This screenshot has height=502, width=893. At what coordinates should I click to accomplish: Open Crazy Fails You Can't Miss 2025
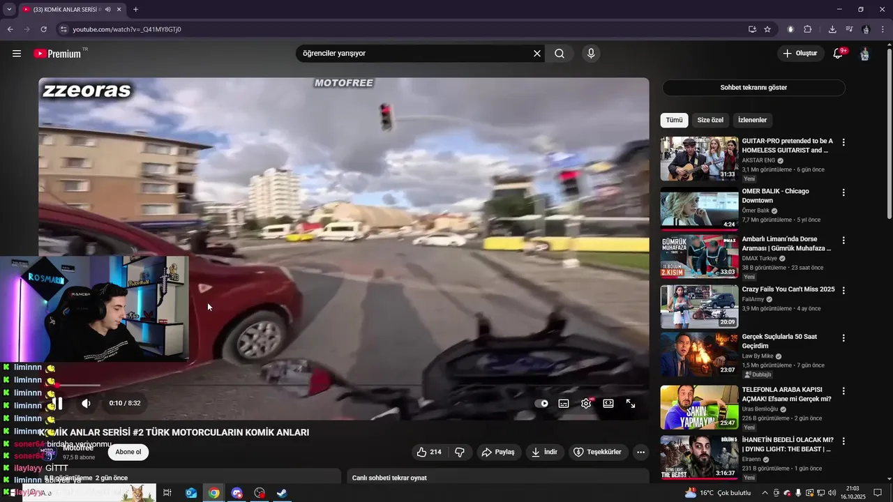point(788,289)
